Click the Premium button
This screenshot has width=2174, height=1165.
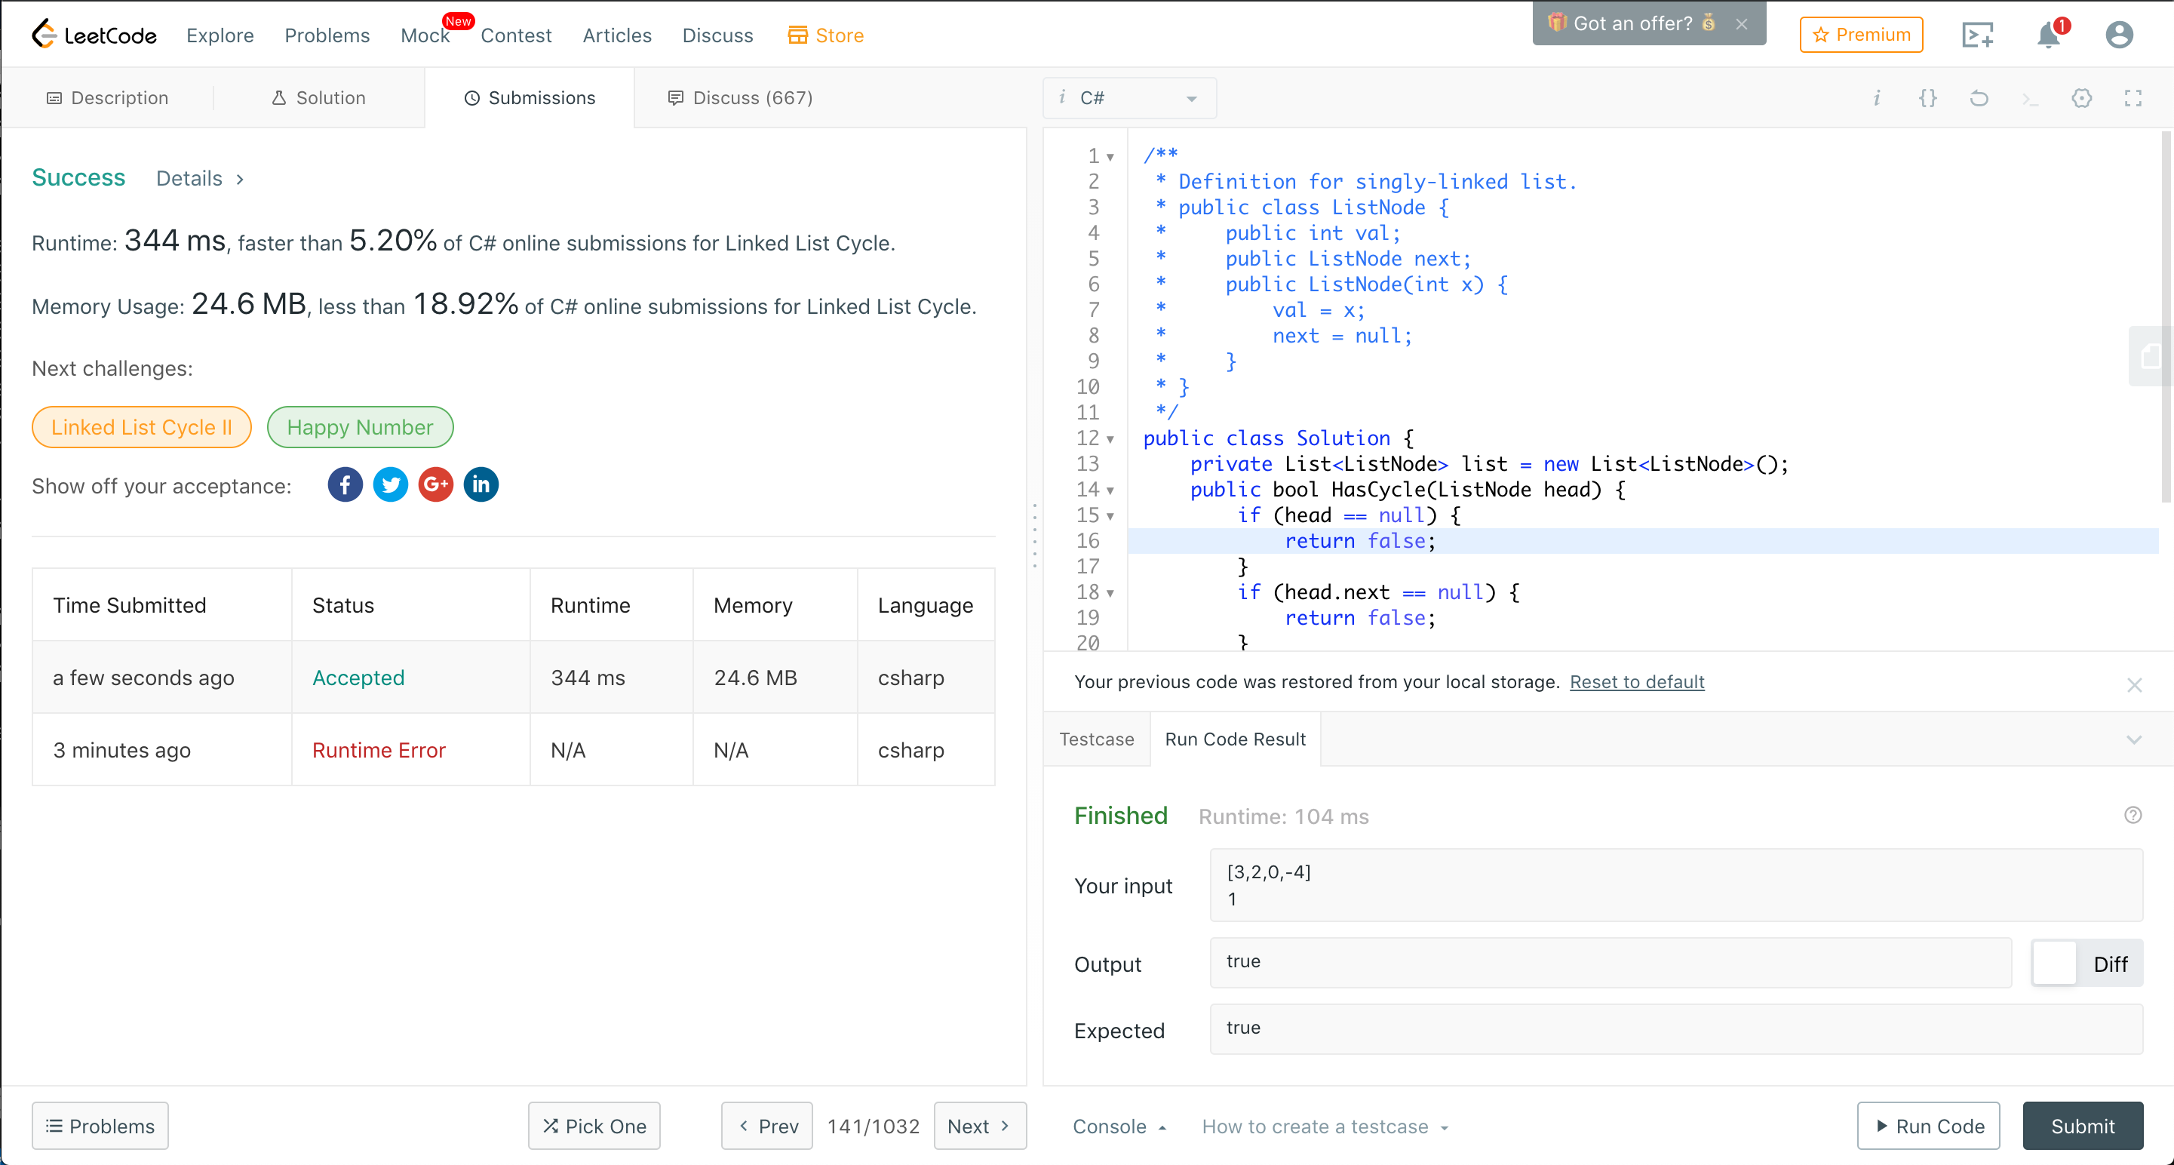[x=1861, y=35]
